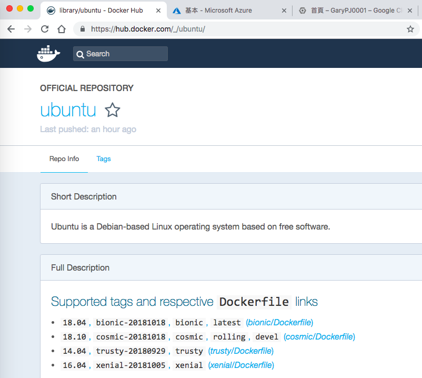Minimize the browser window with the yellow button
Viewport: 422px width, 378px height.
pos(20,8)
